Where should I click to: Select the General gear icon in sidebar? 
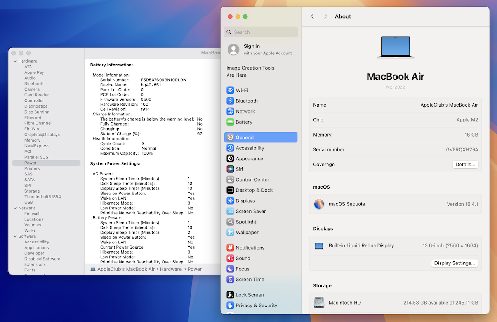[x=230, y=137]
